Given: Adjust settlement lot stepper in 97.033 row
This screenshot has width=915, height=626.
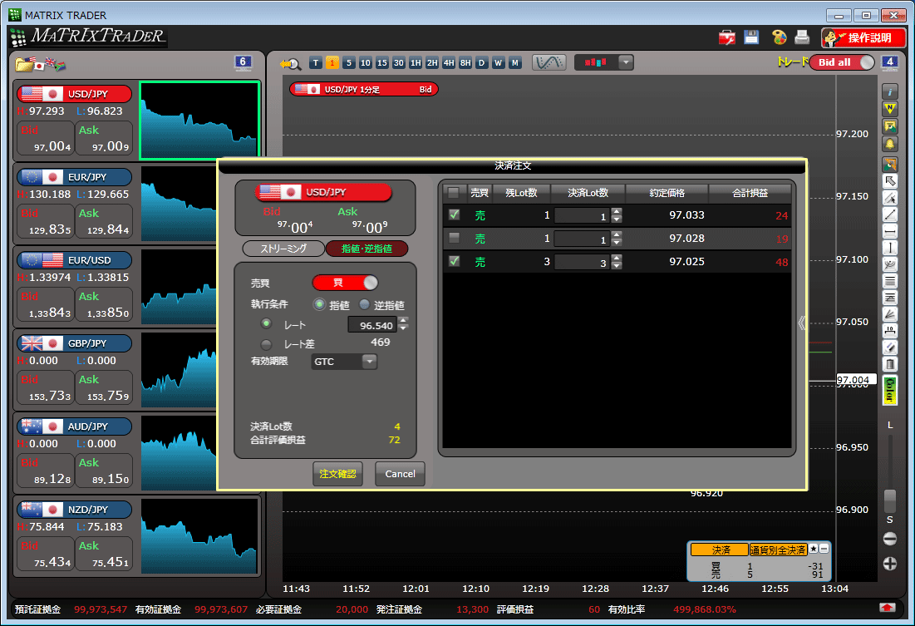Looking at the screenshot, I should pos(617,215).
